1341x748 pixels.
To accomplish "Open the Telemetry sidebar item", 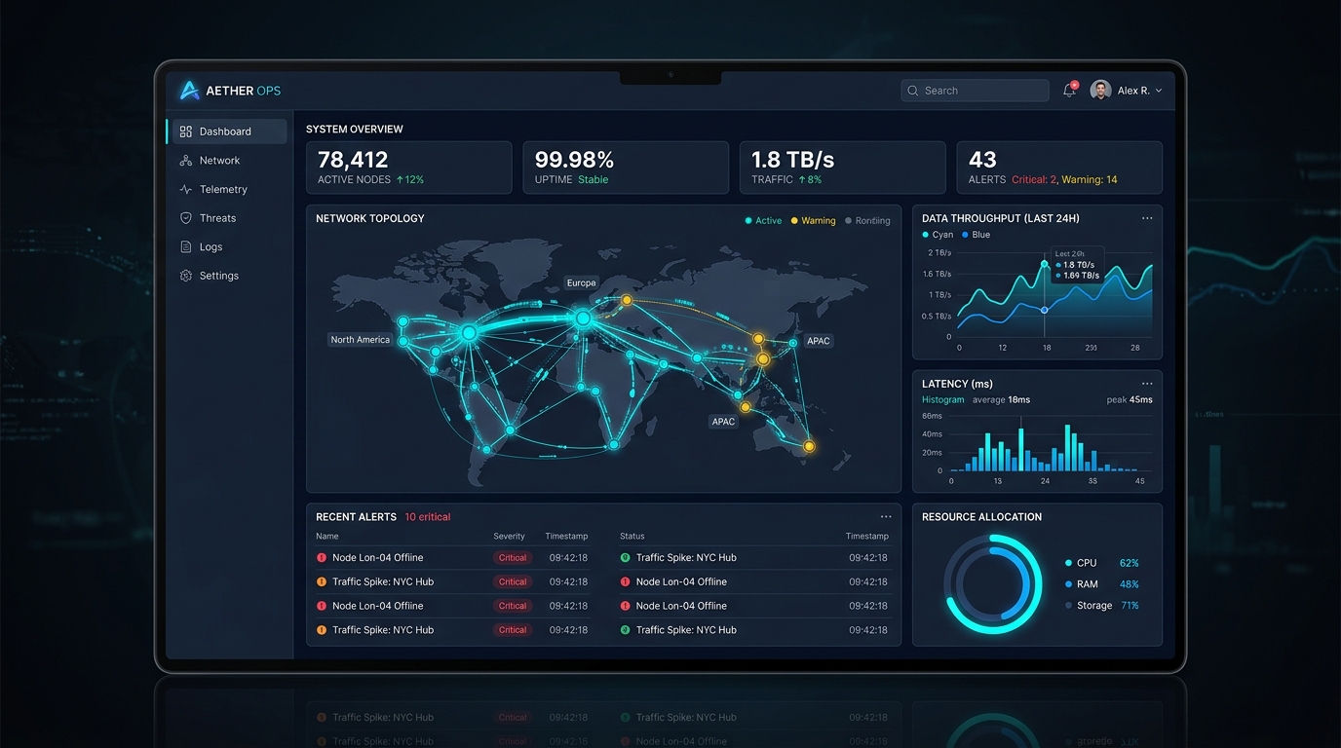I will [x=227, y=189].
